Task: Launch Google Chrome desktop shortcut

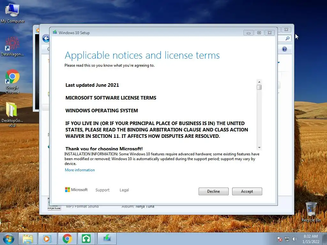Action: [12, 82]
